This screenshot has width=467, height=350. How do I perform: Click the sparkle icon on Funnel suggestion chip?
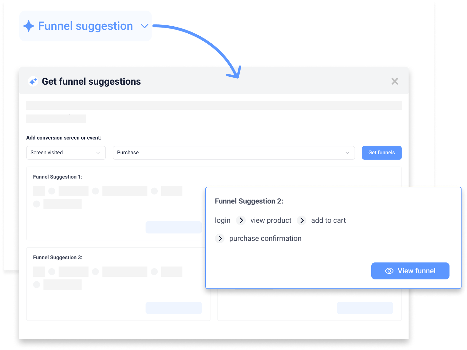tap(29, 26)
